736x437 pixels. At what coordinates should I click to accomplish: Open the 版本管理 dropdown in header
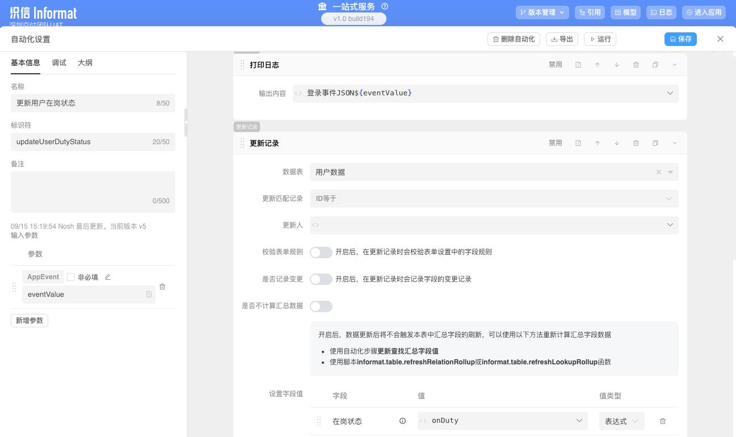point(542,12)
